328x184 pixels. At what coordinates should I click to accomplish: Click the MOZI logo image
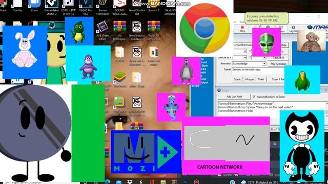pyautogui.click(x=146, y=152)
